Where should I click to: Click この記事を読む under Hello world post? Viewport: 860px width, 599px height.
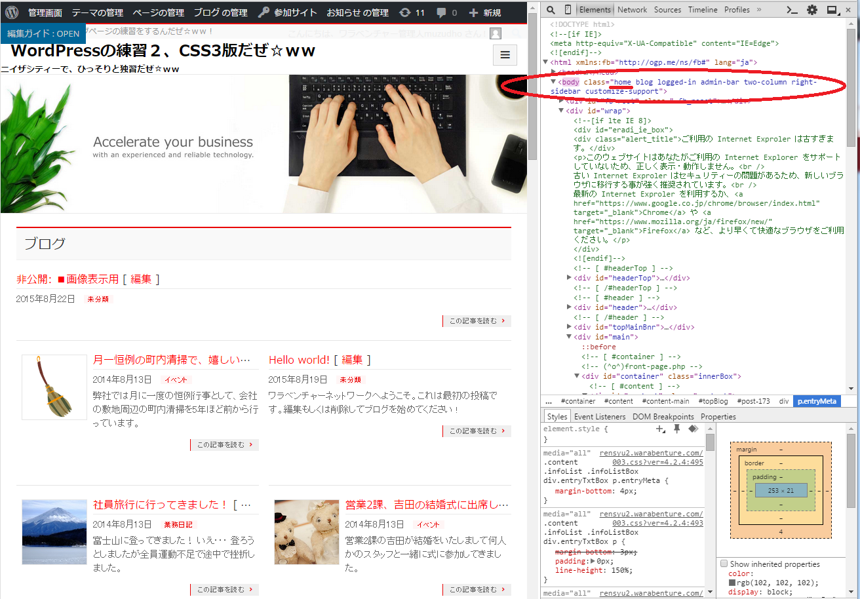click(x=477, y=431)
